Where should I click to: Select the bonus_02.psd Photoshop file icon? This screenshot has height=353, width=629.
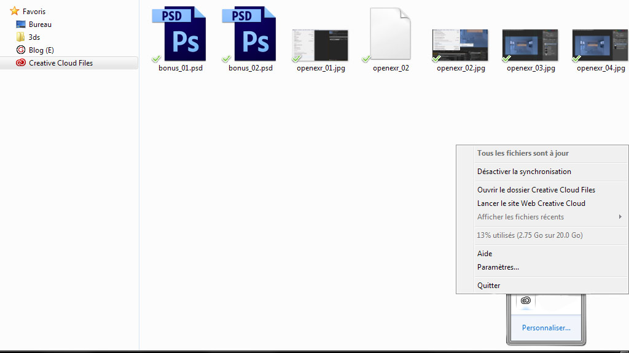[249, 34]
